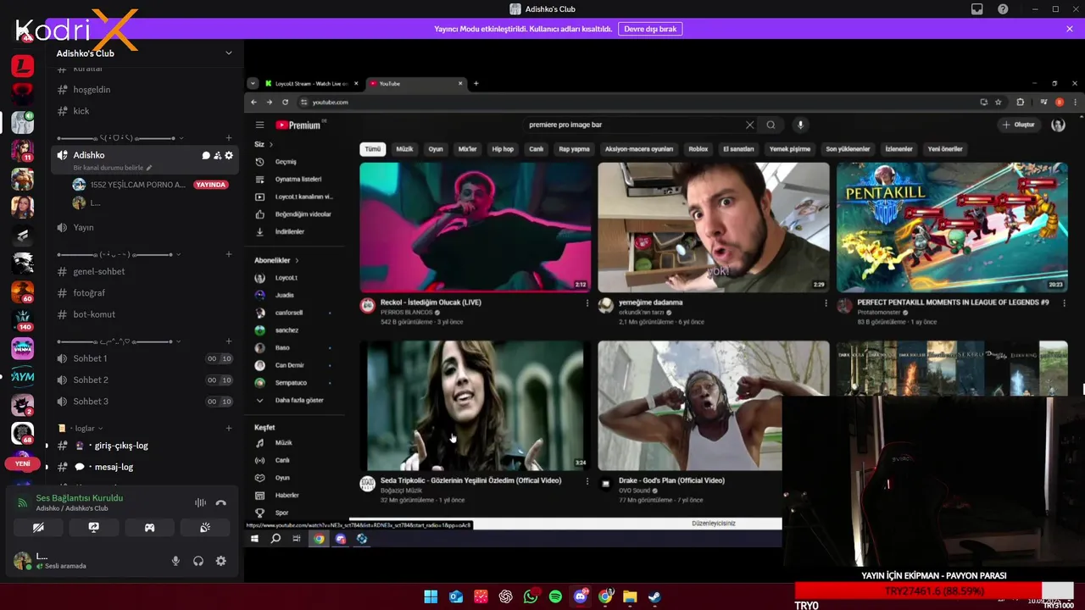Open the Discord inbox icon in title bar
Viewport: 1085px width, 610px height.
pos(977,9)
